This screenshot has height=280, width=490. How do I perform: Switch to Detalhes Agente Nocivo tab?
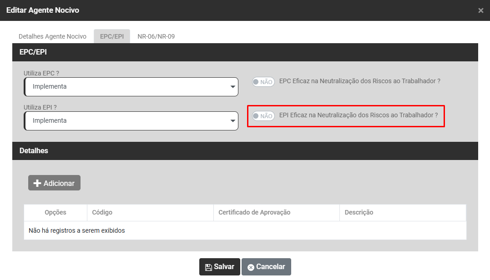(52, 36)
